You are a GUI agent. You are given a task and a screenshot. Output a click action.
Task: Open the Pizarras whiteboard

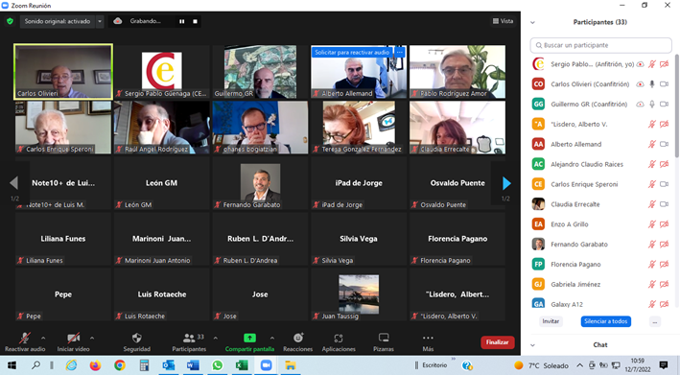tap(384, 341)
